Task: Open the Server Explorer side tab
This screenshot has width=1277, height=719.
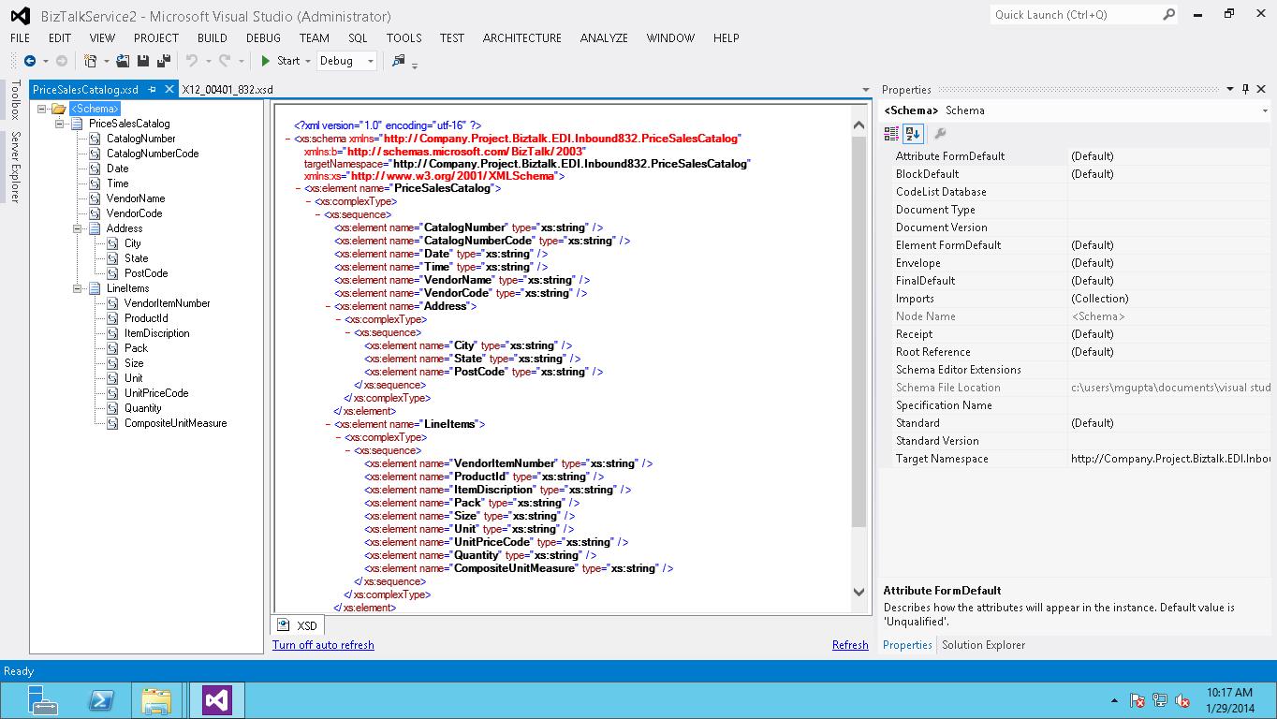Action: (x=15, y=167)
